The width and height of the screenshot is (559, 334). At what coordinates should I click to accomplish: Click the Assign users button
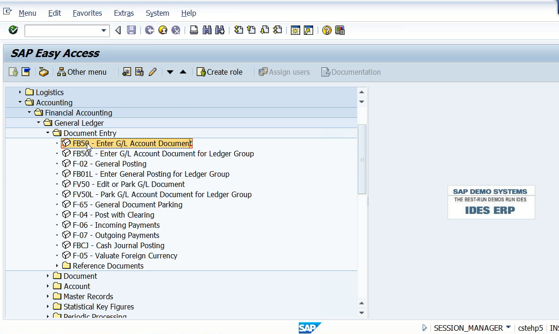tap(284, 72)
